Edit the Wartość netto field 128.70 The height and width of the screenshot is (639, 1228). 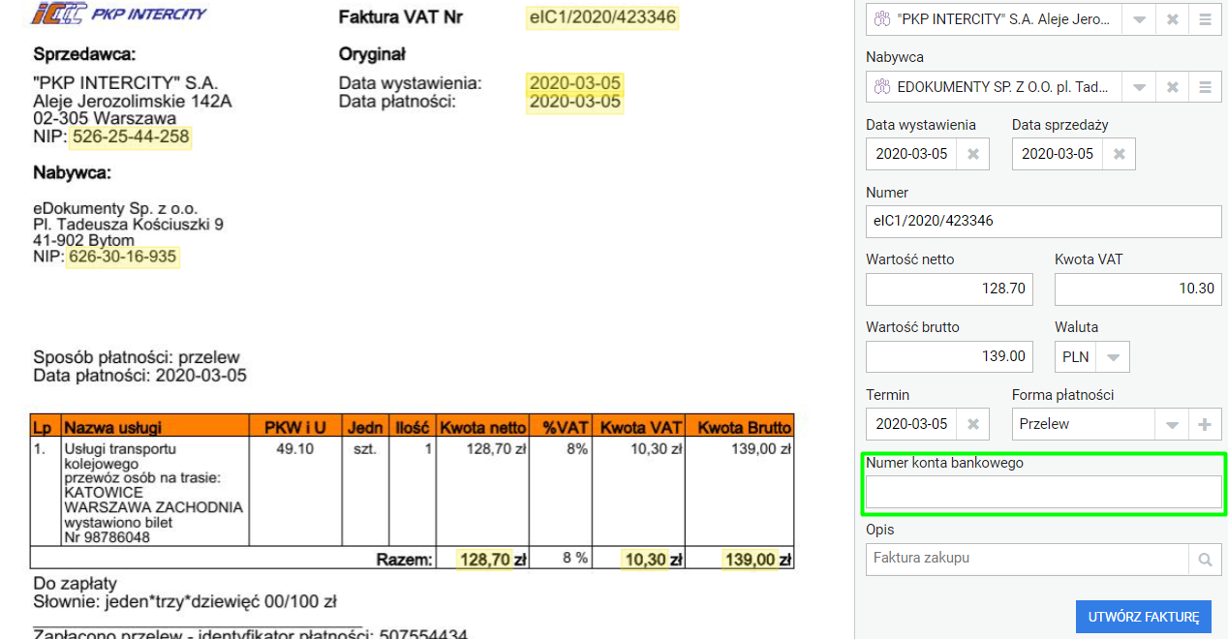click(x=949, y=289)
